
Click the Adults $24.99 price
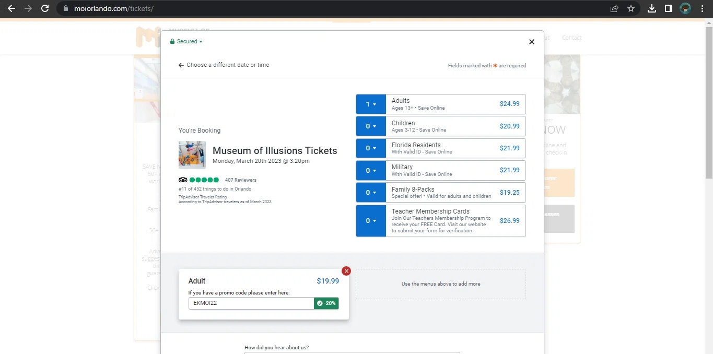point(509,104)
